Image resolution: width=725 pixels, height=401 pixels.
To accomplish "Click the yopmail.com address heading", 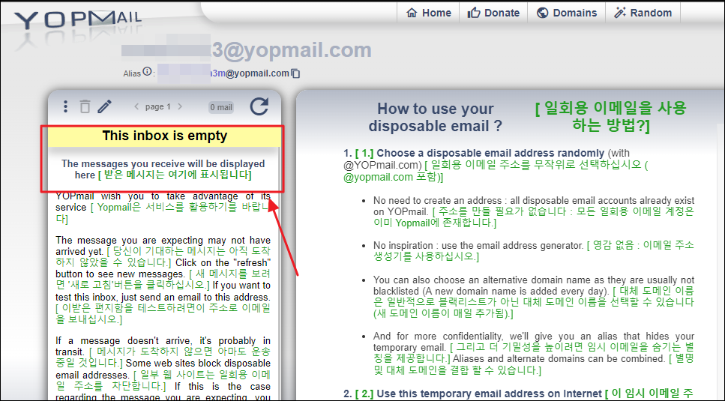I will [247, 51].
